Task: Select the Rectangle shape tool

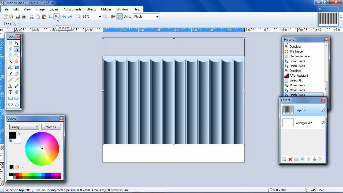Action: 10,98
